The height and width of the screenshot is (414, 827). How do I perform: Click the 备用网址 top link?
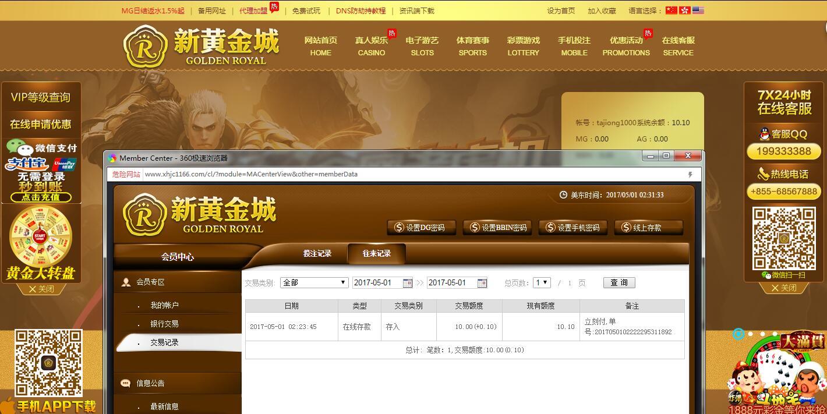pos(212,10)
